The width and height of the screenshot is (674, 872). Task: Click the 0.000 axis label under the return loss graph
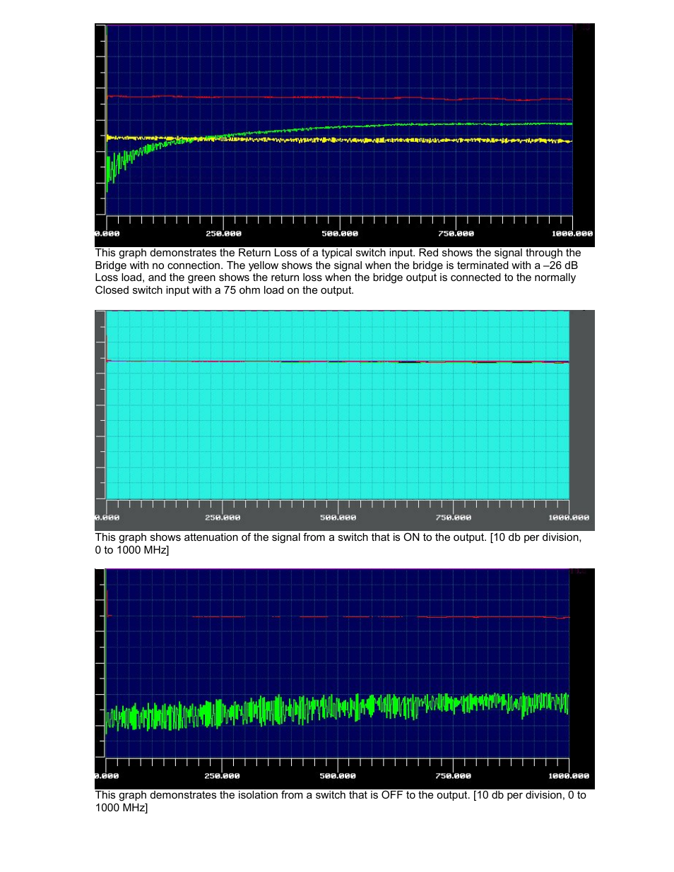107,234
